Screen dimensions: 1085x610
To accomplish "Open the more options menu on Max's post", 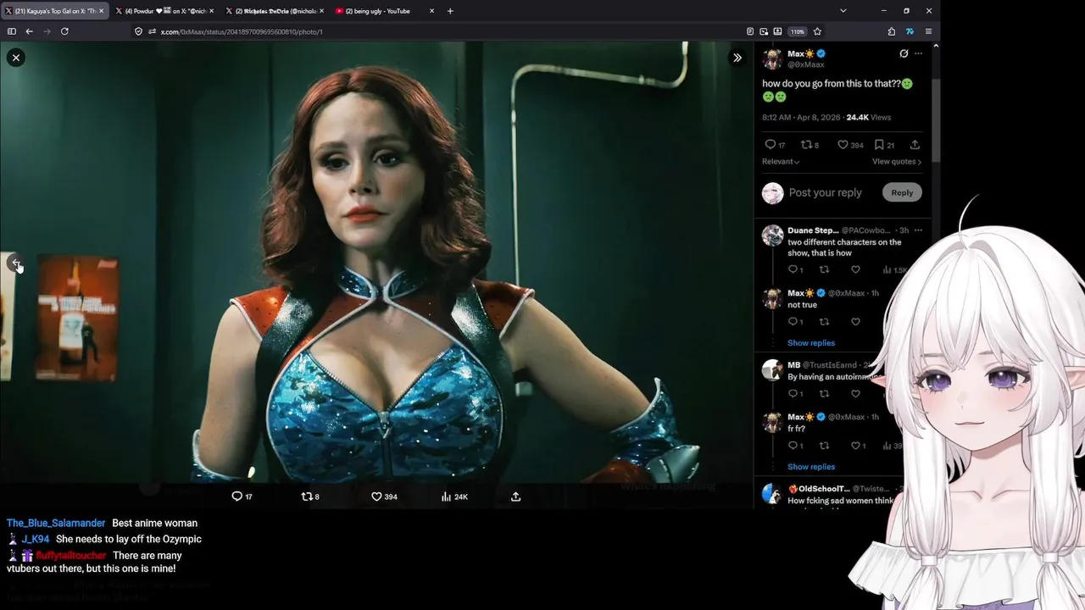I will click(918, 53).
